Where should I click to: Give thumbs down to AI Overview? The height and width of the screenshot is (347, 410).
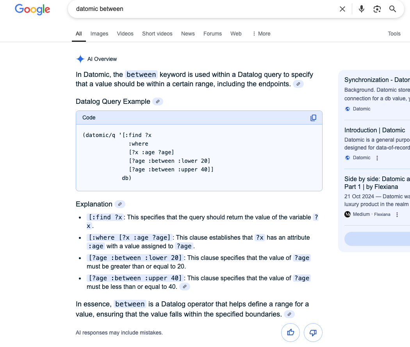point(313,333)
